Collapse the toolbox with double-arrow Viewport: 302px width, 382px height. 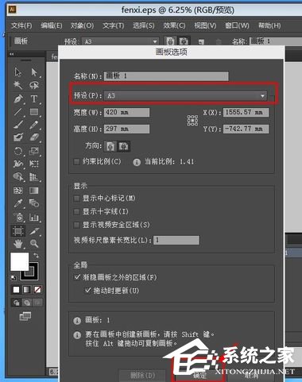click(x=12, y=54)
